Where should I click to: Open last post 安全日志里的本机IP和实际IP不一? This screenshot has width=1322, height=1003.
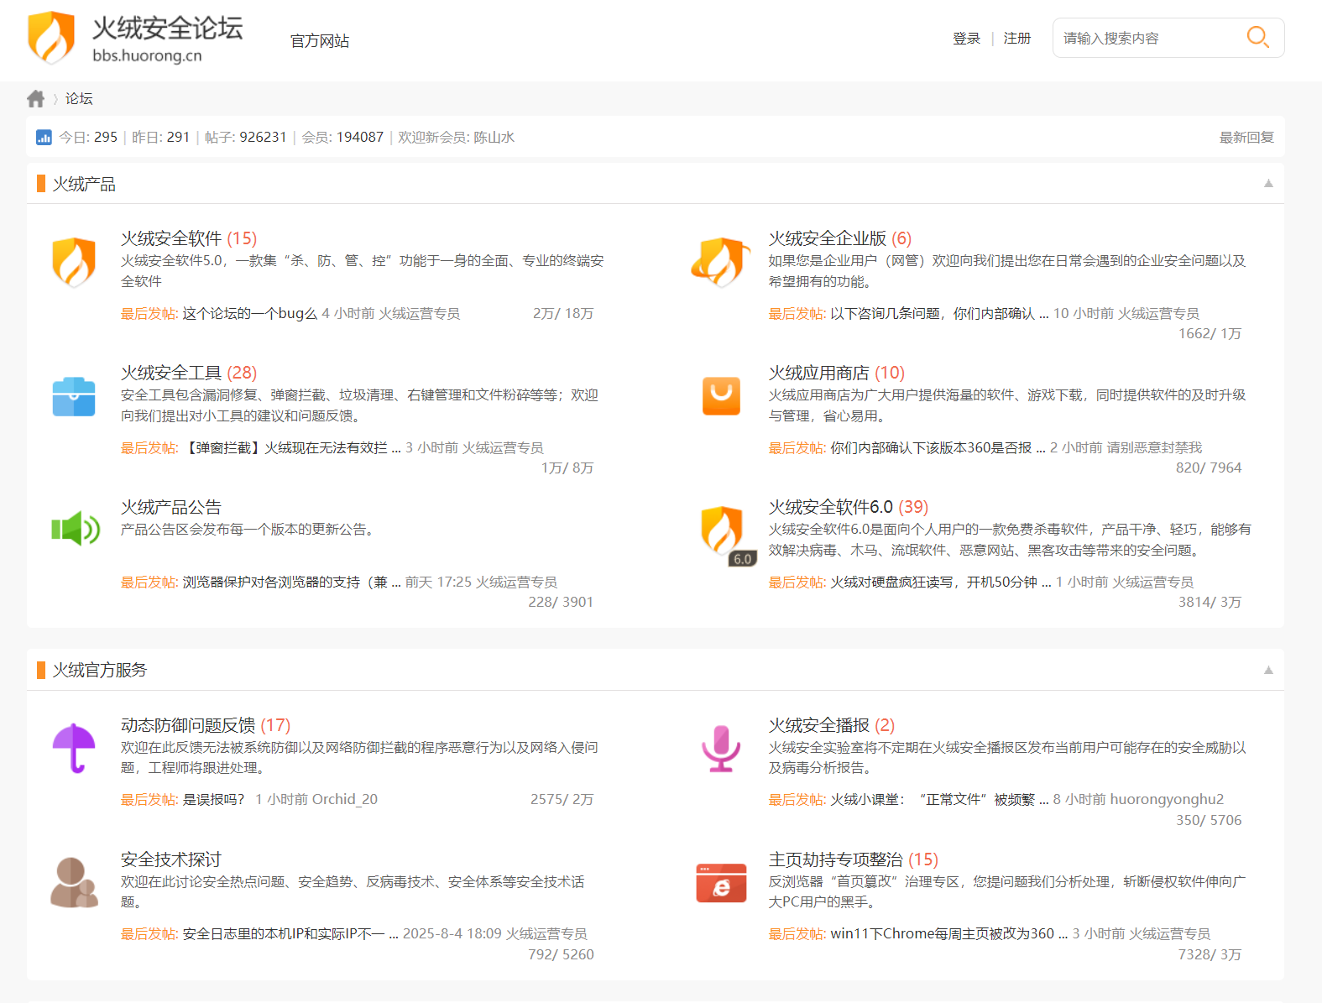290,934
